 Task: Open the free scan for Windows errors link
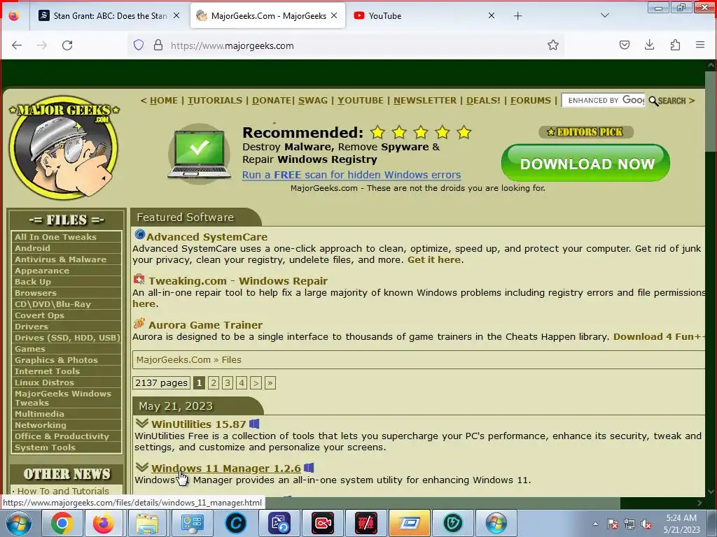click(351, 175)
